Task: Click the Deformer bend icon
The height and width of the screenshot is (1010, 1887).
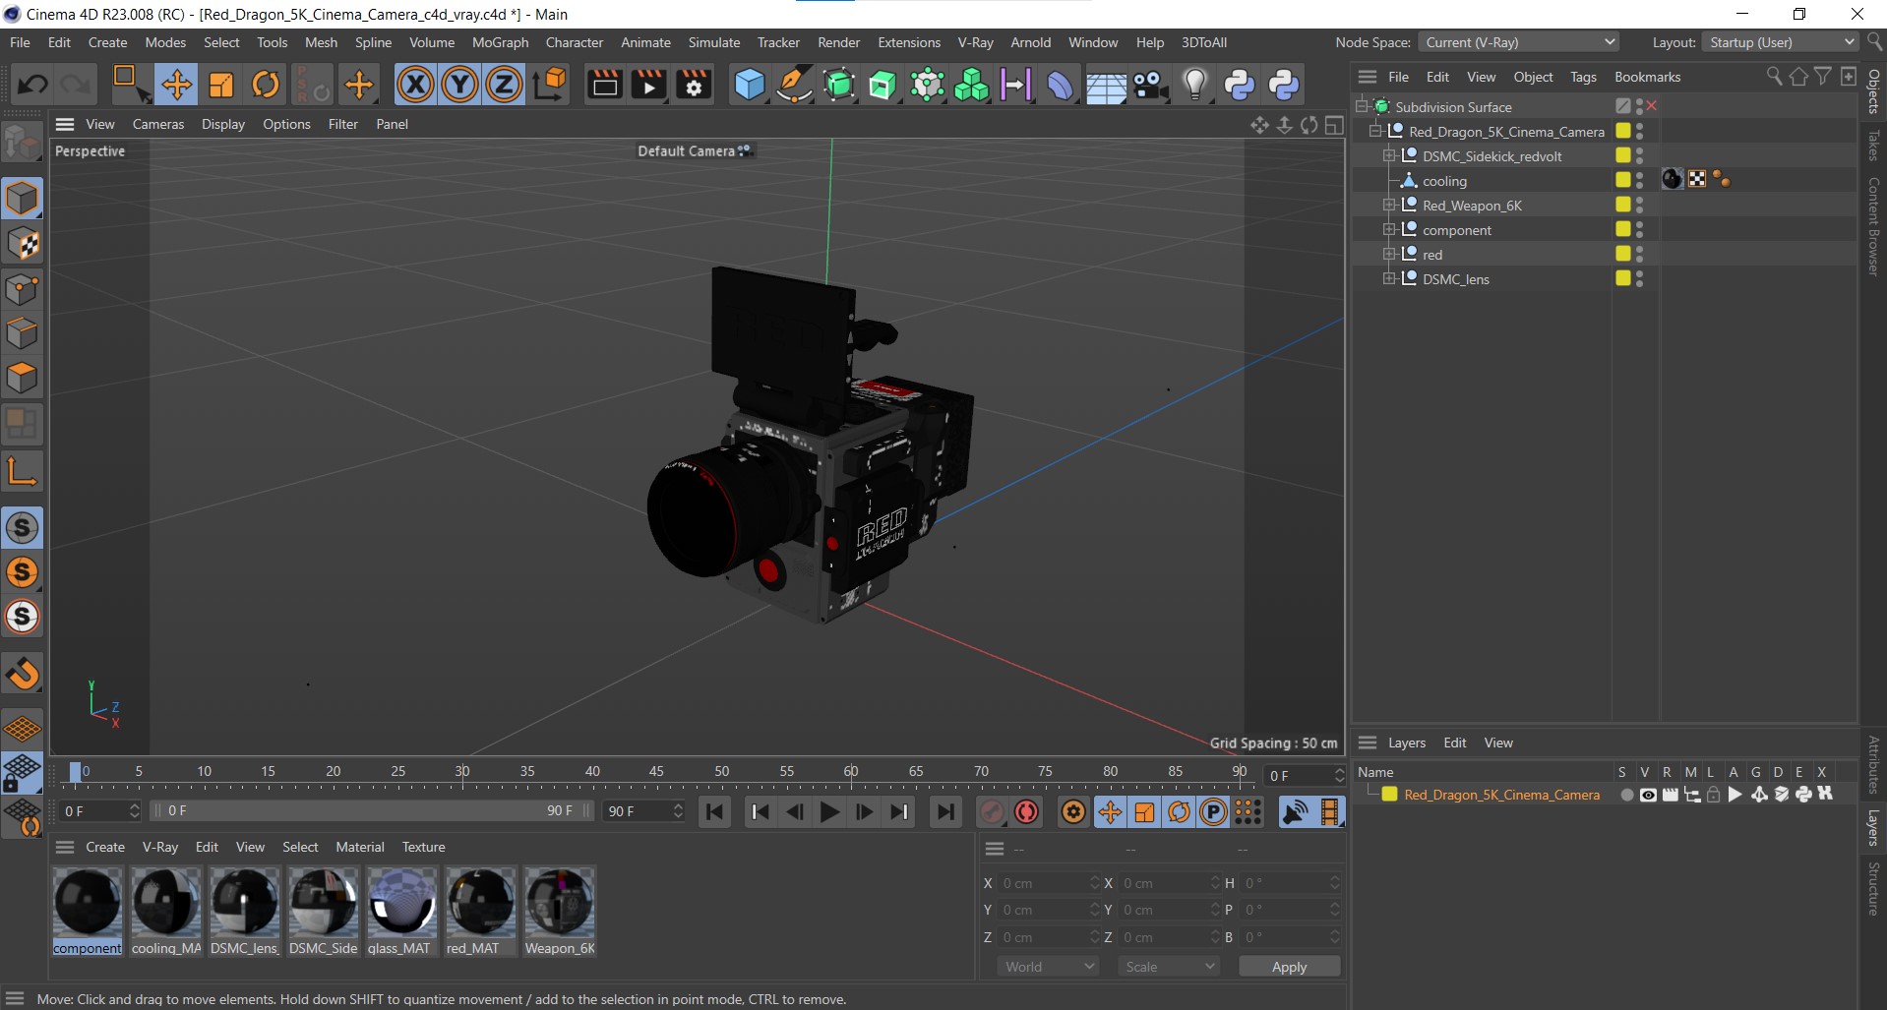Action: 1060,85
